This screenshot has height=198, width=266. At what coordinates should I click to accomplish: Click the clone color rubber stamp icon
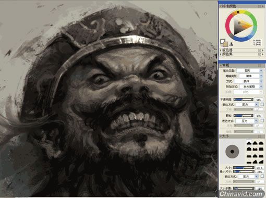coord(231,44)
